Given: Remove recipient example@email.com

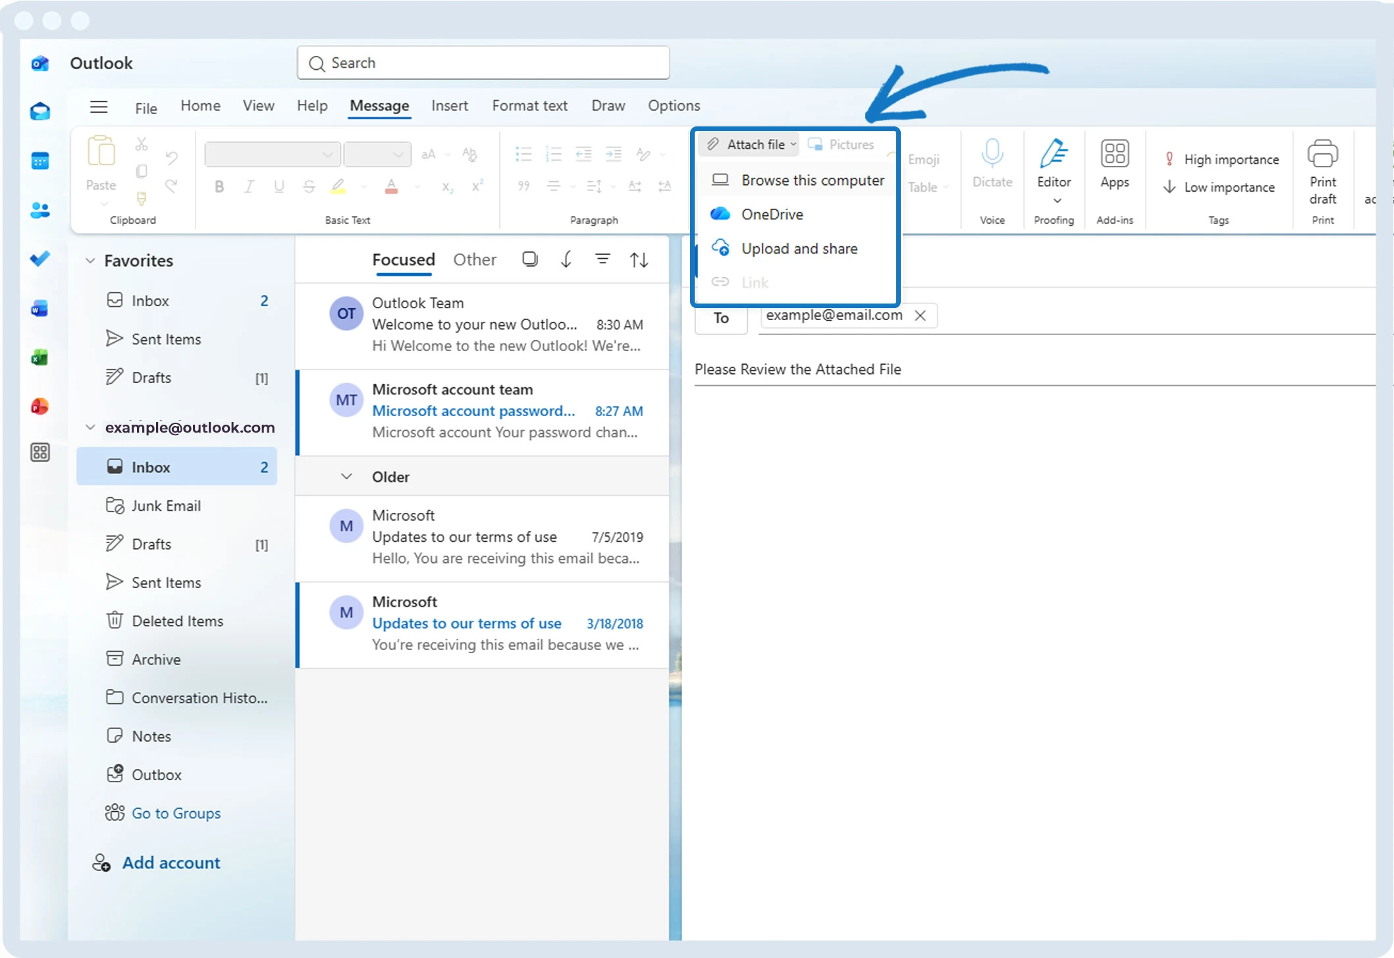Looking at the screenshot, I should [x=920, y=315].
